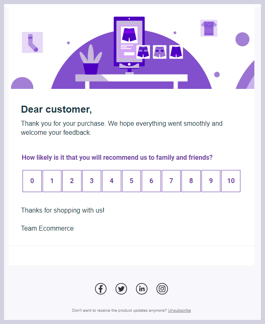Select the highest rating 10
The image size is (265, 324).
[231, 181]
